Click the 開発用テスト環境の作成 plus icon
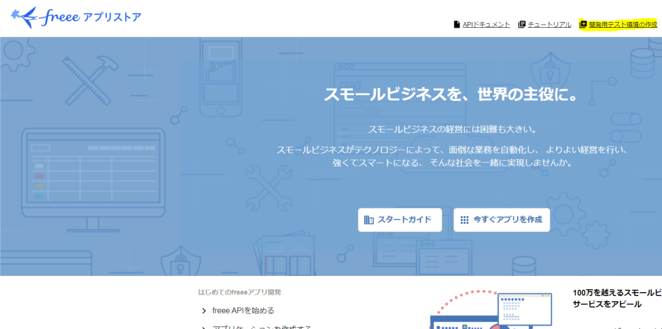Image resolution: width=662 pixels, height=329 pixels. pos(584,25)
